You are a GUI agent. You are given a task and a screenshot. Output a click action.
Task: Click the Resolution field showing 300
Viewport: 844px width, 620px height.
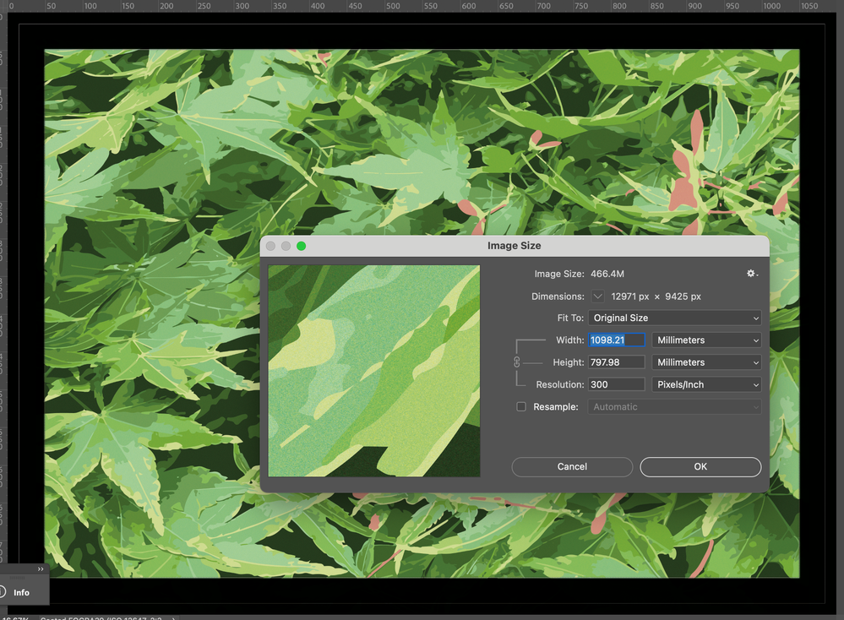[616, 384]
